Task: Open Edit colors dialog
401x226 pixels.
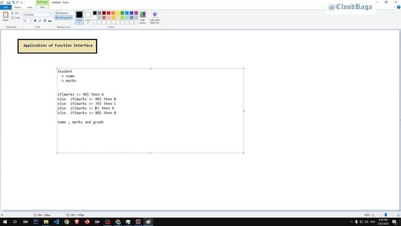Action: 143,18
